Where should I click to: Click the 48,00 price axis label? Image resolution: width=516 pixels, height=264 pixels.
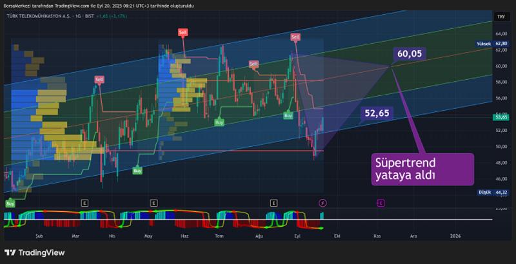pos(501,163)
